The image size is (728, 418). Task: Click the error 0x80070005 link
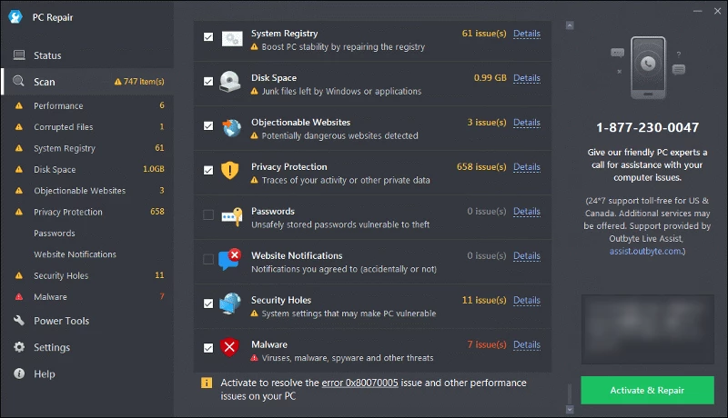[359, 383]
